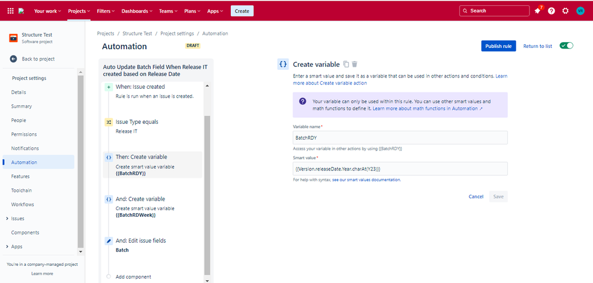The image size is (593, 283).
Task: Click the Cancel link
Action: click(x=475, y=197)
